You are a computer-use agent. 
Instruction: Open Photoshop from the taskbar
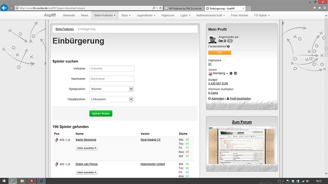[x=41, y=181]
